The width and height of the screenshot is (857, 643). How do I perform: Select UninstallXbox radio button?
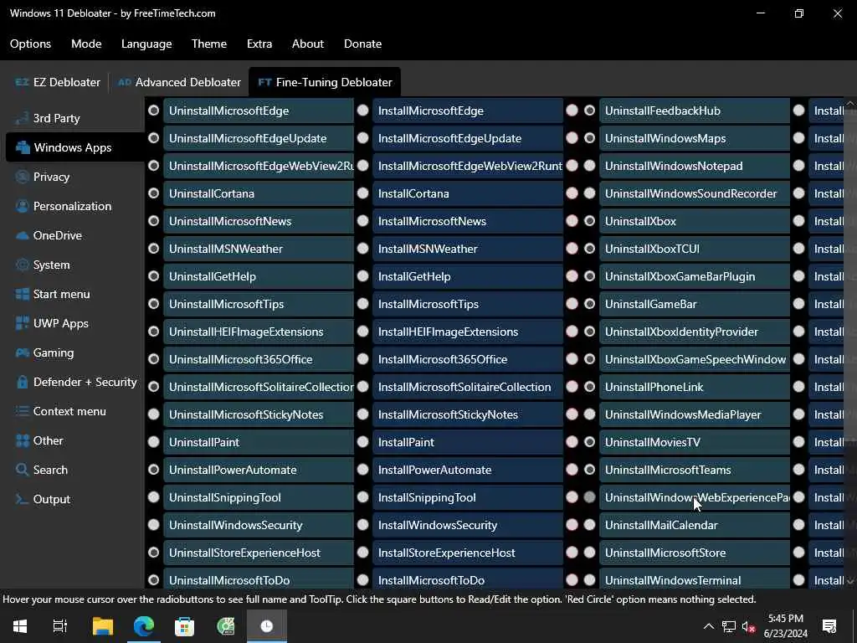[x=589, y=221]
